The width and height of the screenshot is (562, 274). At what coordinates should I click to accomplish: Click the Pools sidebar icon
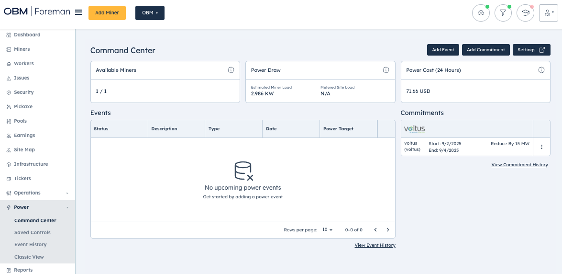tap(9, 121)
